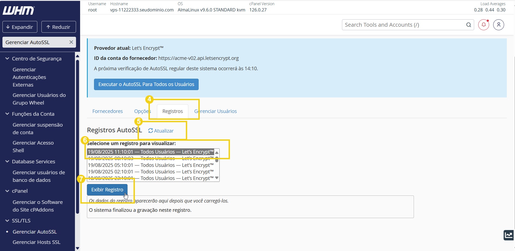Open the notifications bell
This screenshot has width=515, height=251.
tap(484, 25)
